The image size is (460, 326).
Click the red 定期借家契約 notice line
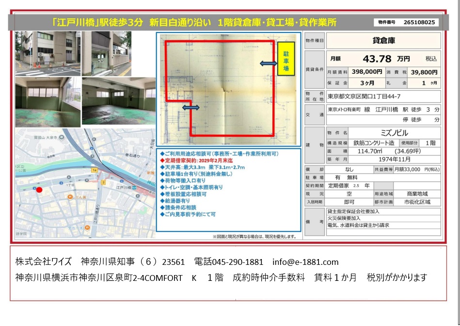pyautogui.click(x=196, y=161)
